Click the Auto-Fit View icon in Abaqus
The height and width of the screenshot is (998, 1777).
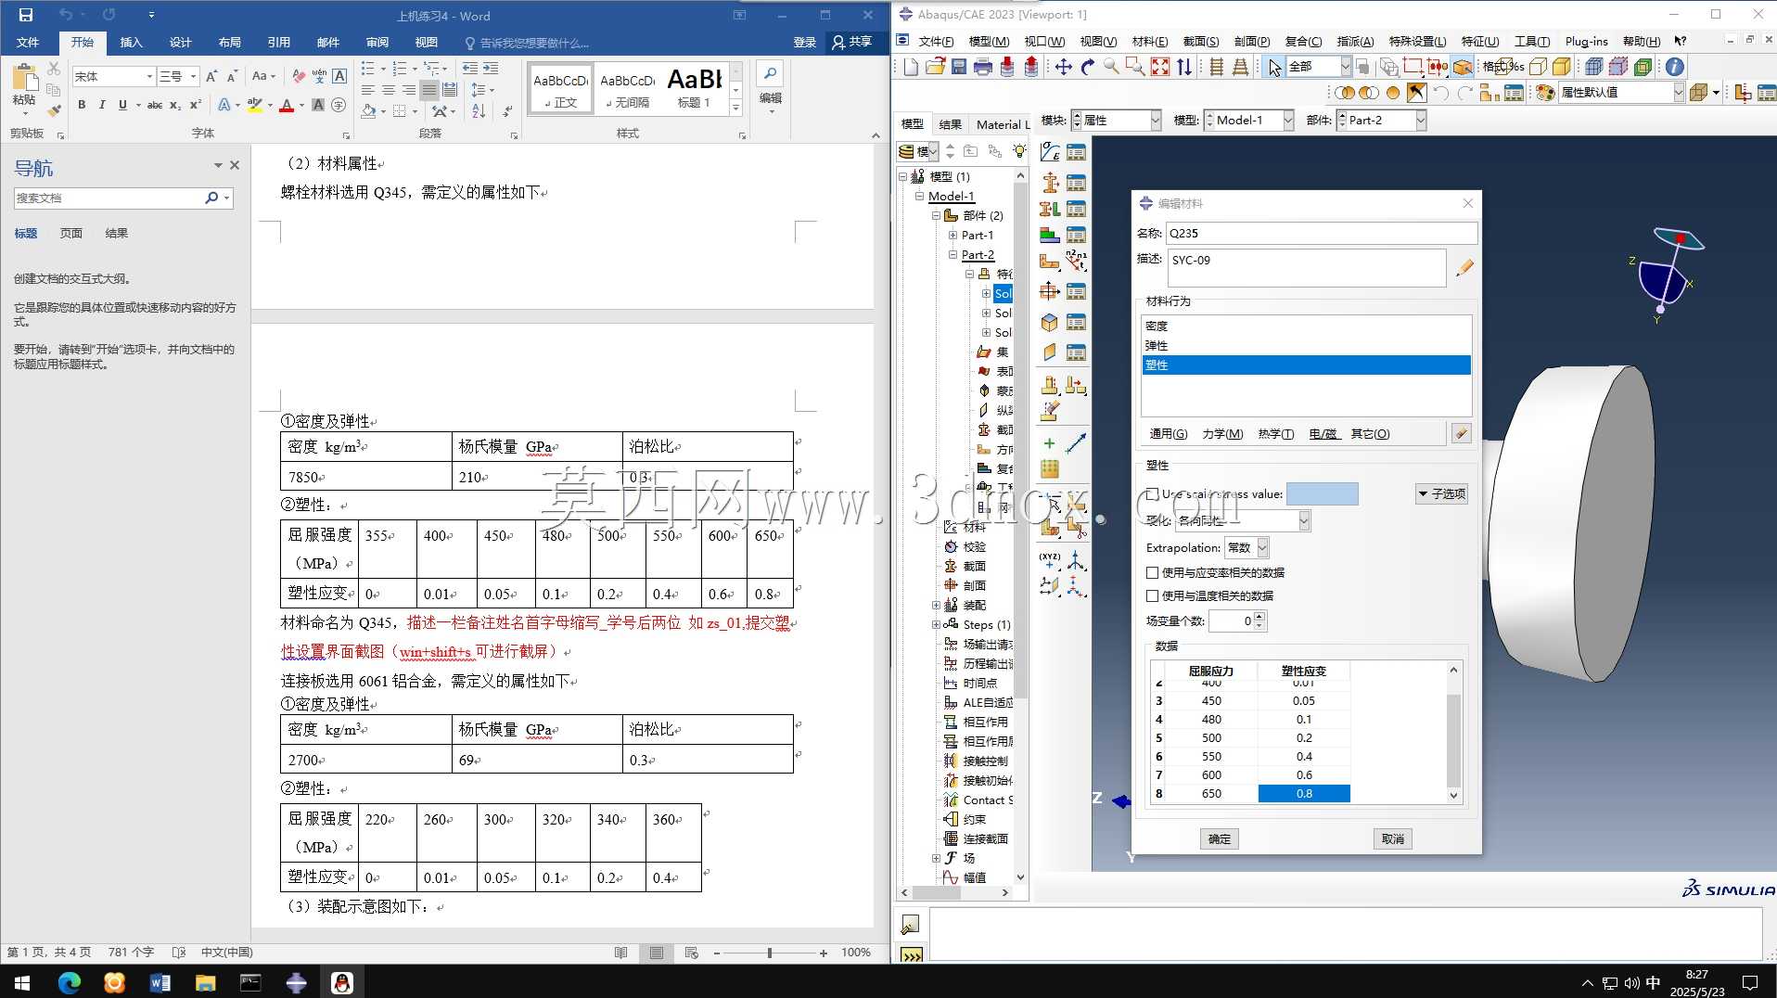click(x=1160, y=67)
